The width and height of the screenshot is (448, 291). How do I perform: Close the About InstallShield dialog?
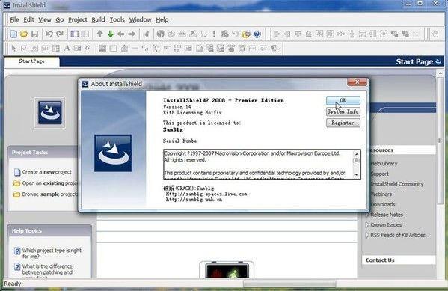click(x=358, y=82)
